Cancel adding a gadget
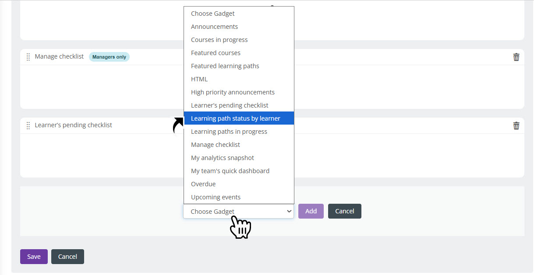This screenshot has width=534, height=275. pyautogui.click(x=344, y=211)
